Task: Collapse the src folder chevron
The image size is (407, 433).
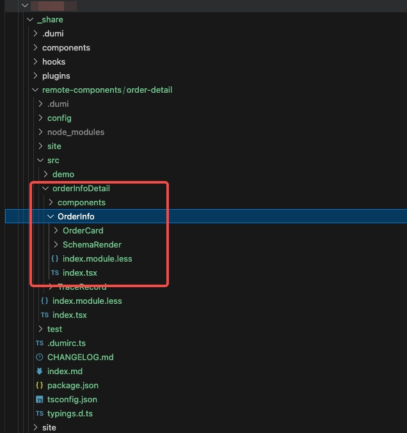Action: (x=40, y=160)
